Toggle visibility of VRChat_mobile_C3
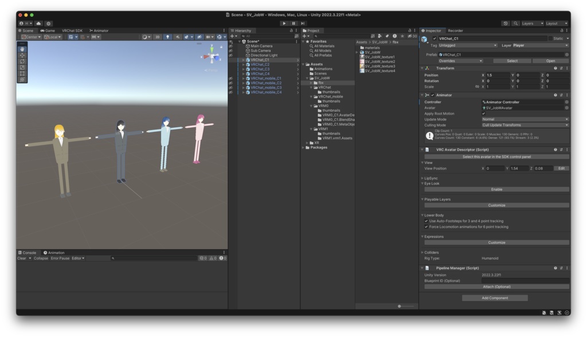This screenshot has width=587, height=337. click(x=231, y=88)
